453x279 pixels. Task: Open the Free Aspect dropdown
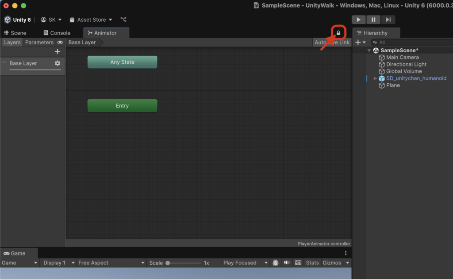[x=111, y=263]
